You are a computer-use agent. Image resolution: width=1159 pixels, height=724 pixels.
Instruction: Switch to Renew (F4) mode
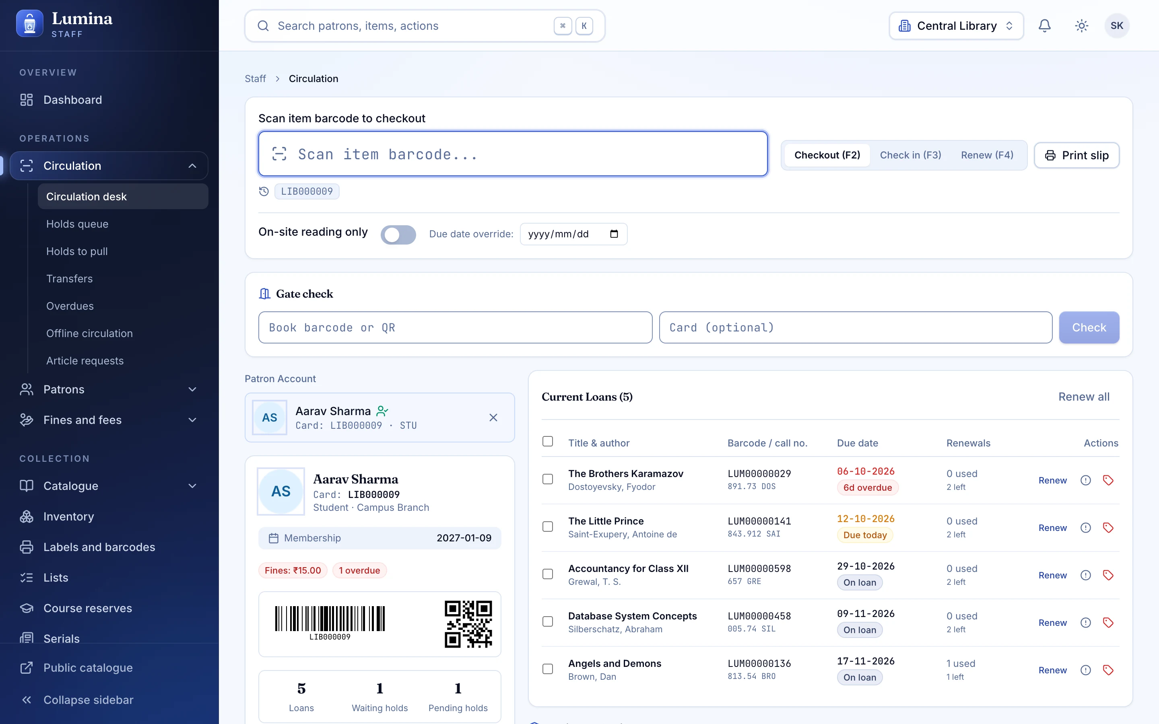click(987, 155)
